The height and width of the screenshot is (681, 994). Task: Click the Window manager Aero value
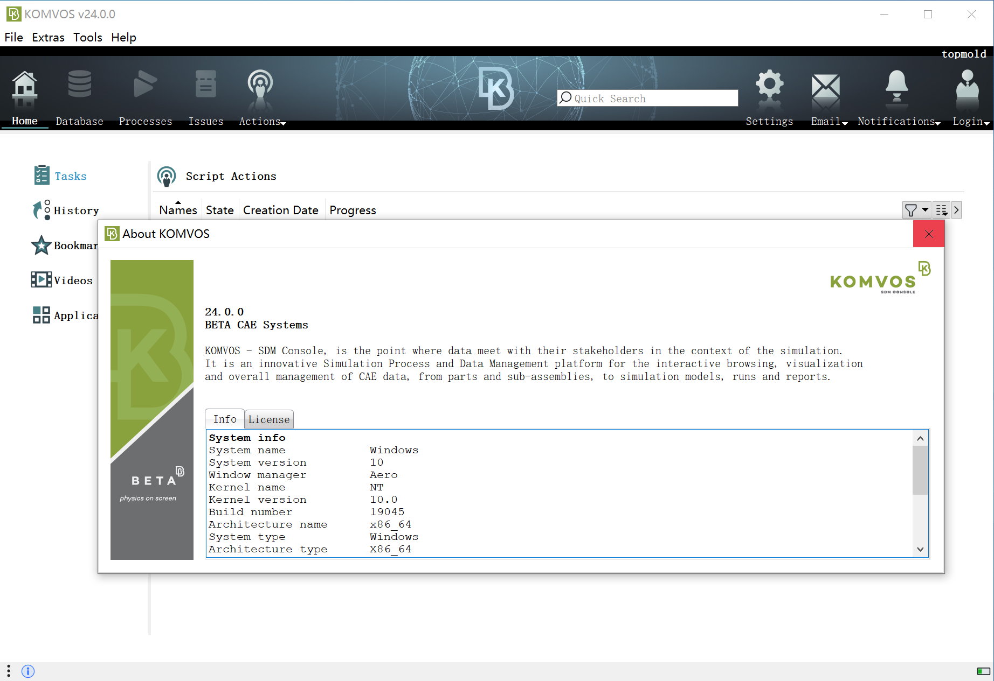coord(383,475)
